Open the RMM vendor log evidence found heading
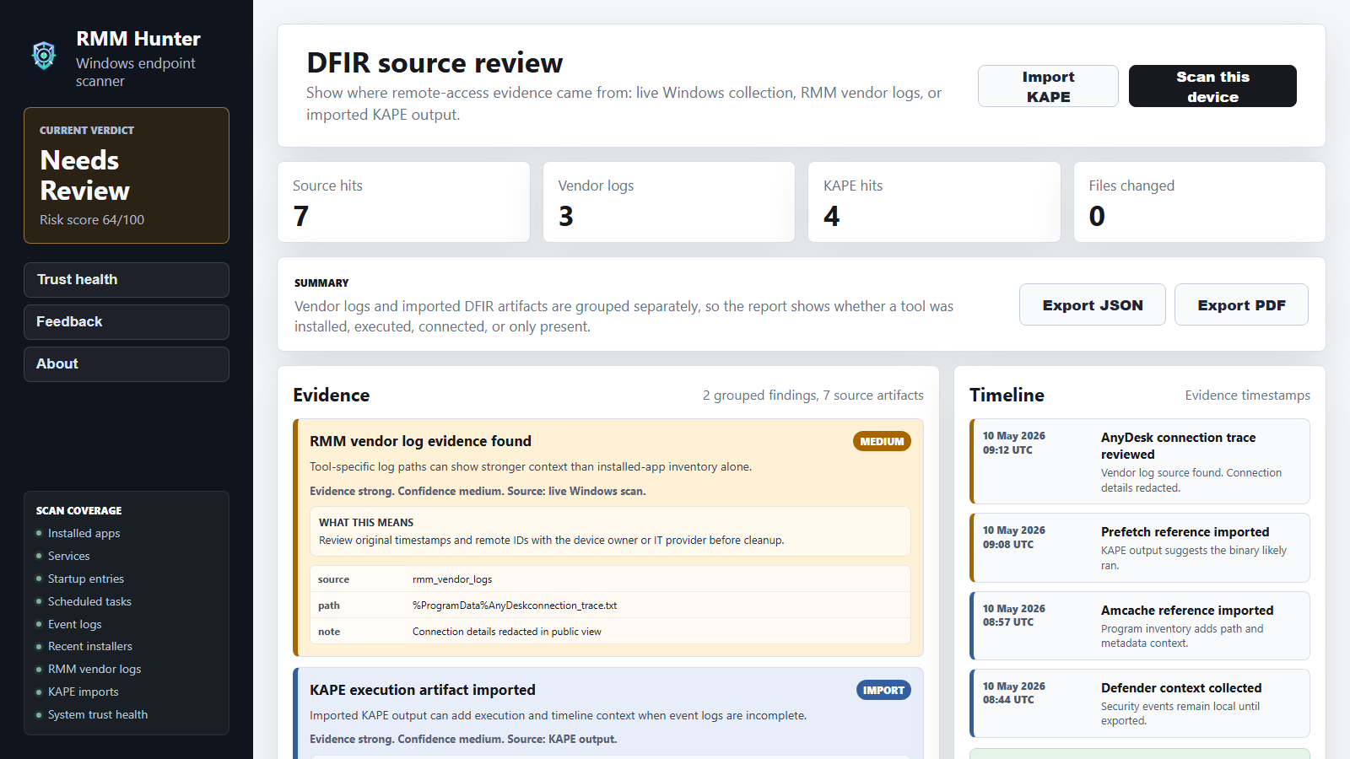Image resolution: width=1350 pixels, height=759 pixels. 420,441
